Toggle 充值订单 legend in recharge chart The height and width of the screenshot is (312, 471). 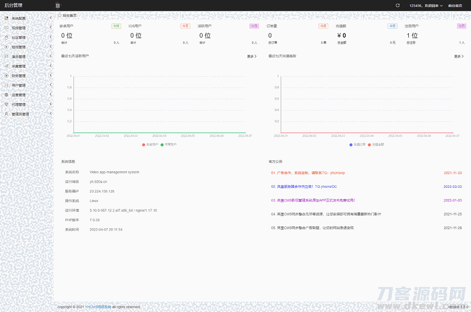pos(357,144)
